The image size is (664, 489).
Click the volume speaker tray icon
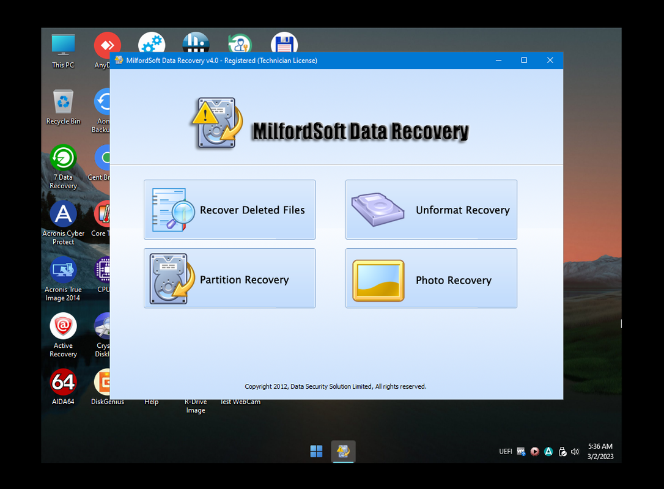[x=575, y=452]
